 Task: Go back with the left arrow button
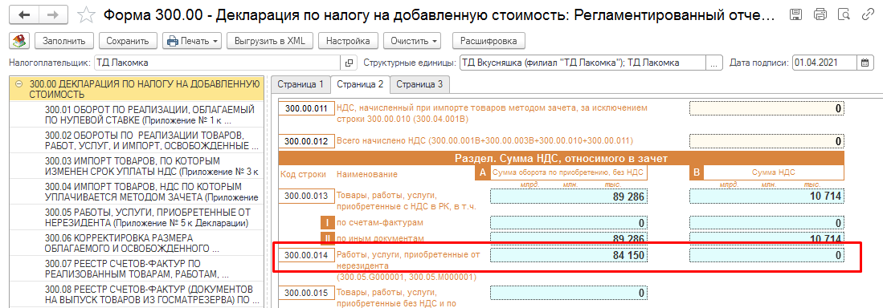point(24,14)
